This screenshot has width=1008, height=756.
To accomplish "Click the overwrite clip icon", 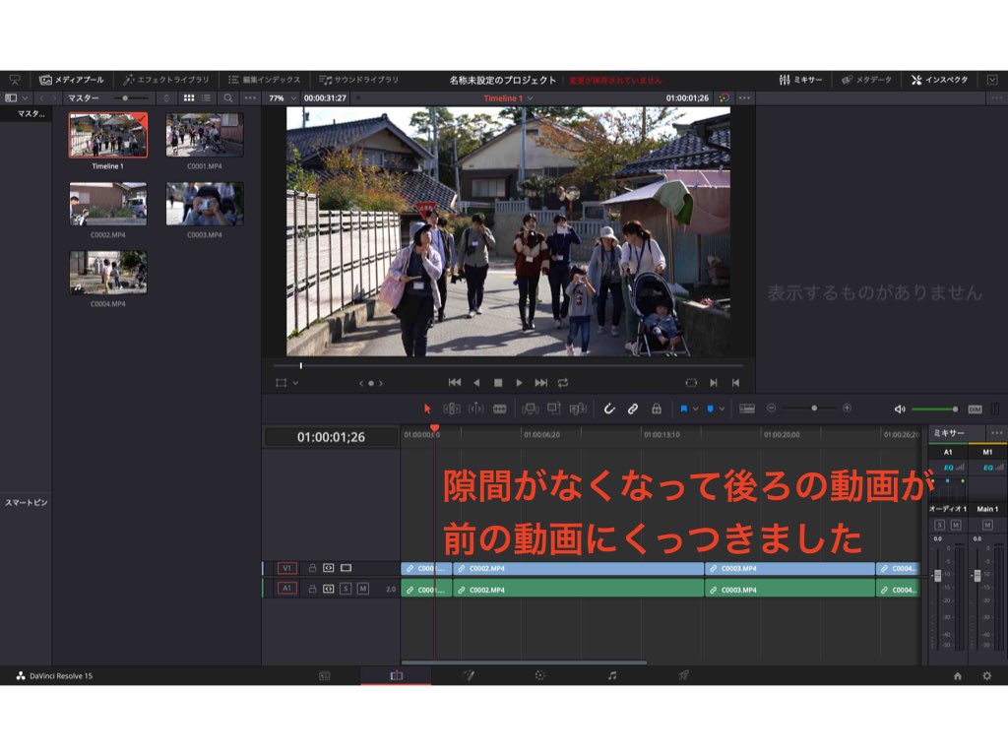I will tap(553, 409).
